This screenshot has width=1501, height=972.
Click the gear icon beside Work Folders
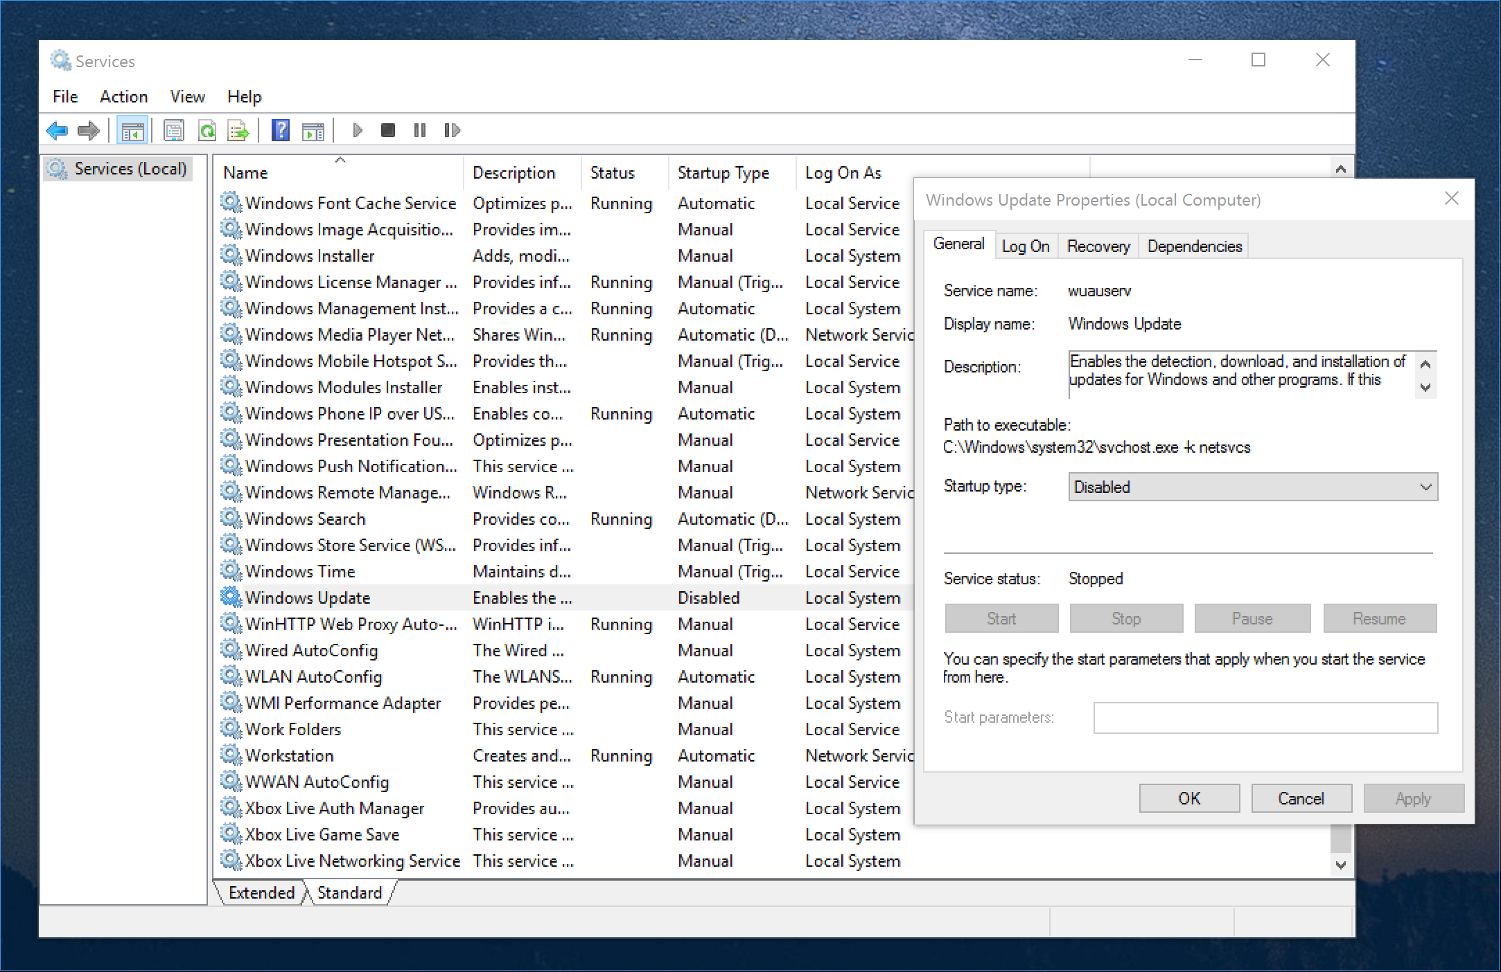coord(231,728)
